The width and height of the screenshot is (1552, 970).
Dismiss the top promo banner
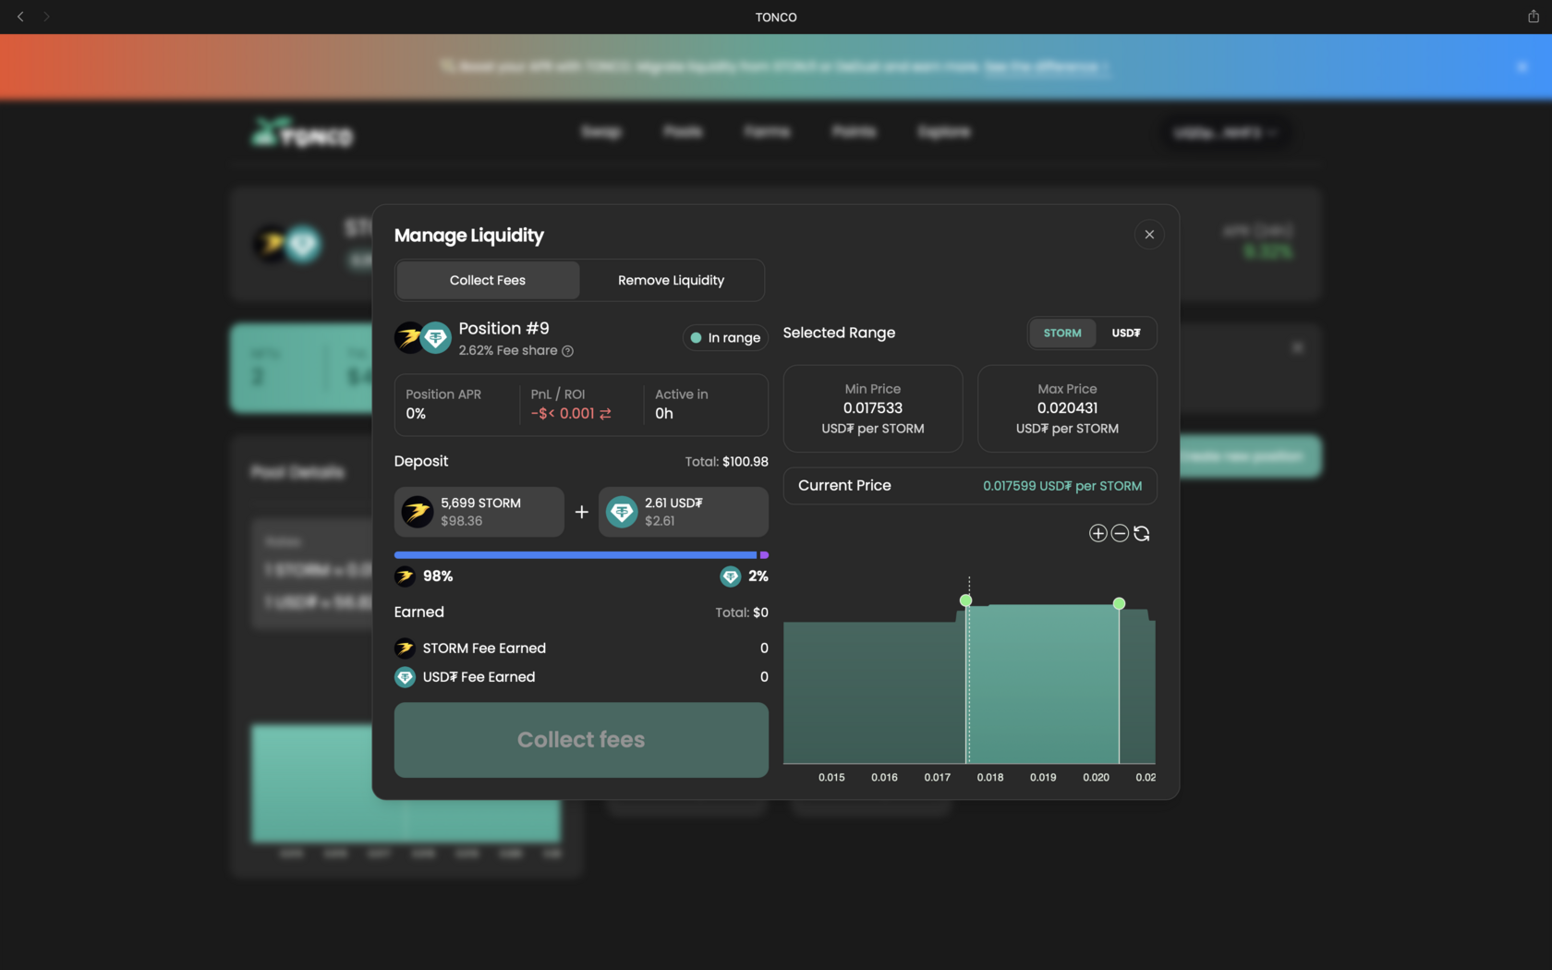1522,67
